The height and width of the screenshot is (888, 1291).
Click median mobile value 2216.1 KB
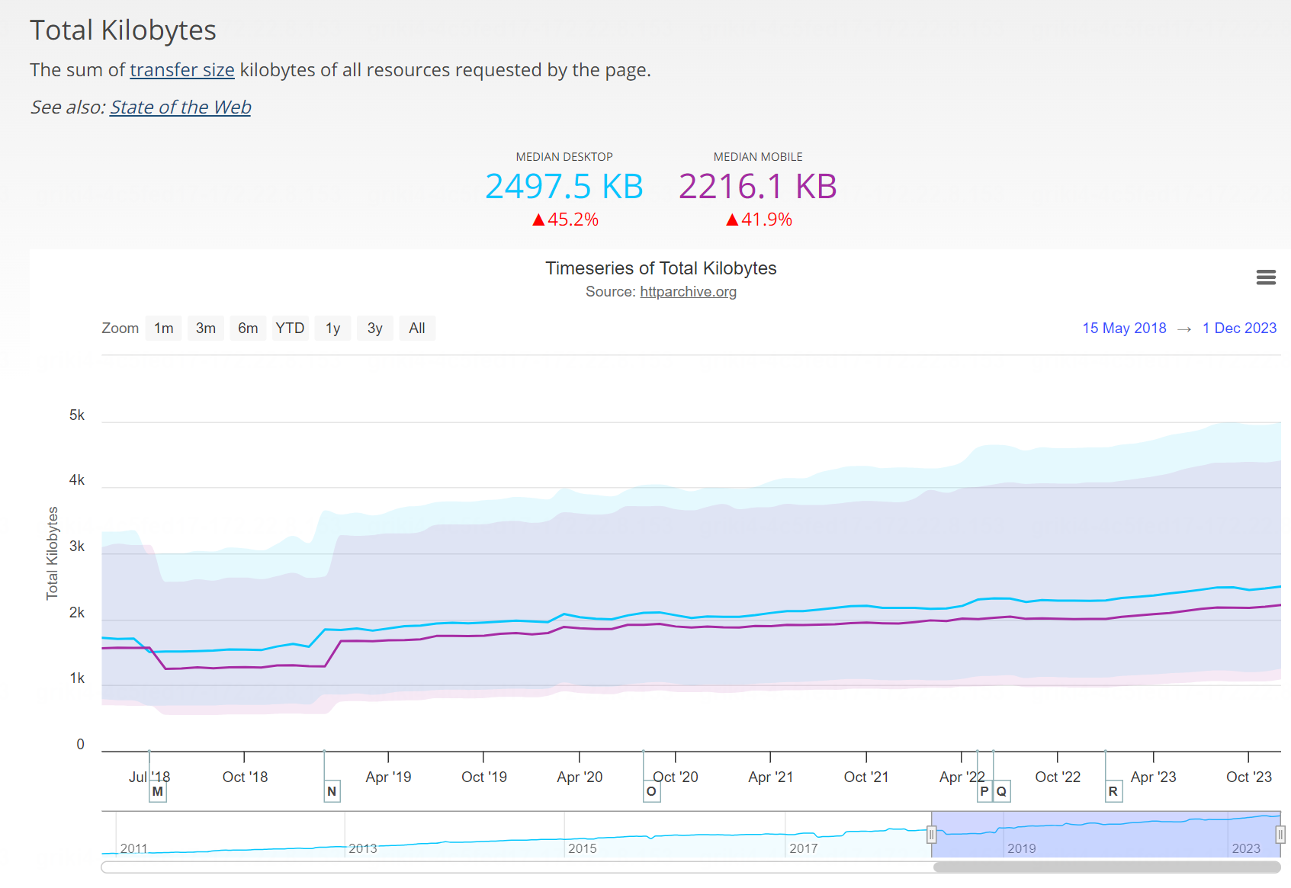[758, 187]
